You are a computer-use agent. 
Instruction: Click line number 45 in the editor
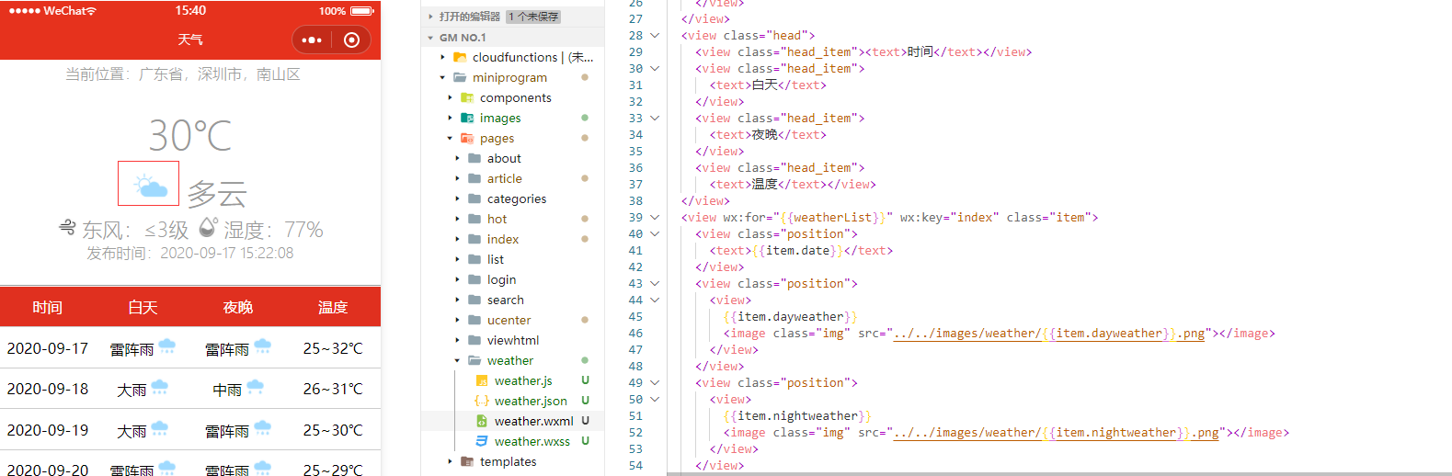click(x=635, y=317)
